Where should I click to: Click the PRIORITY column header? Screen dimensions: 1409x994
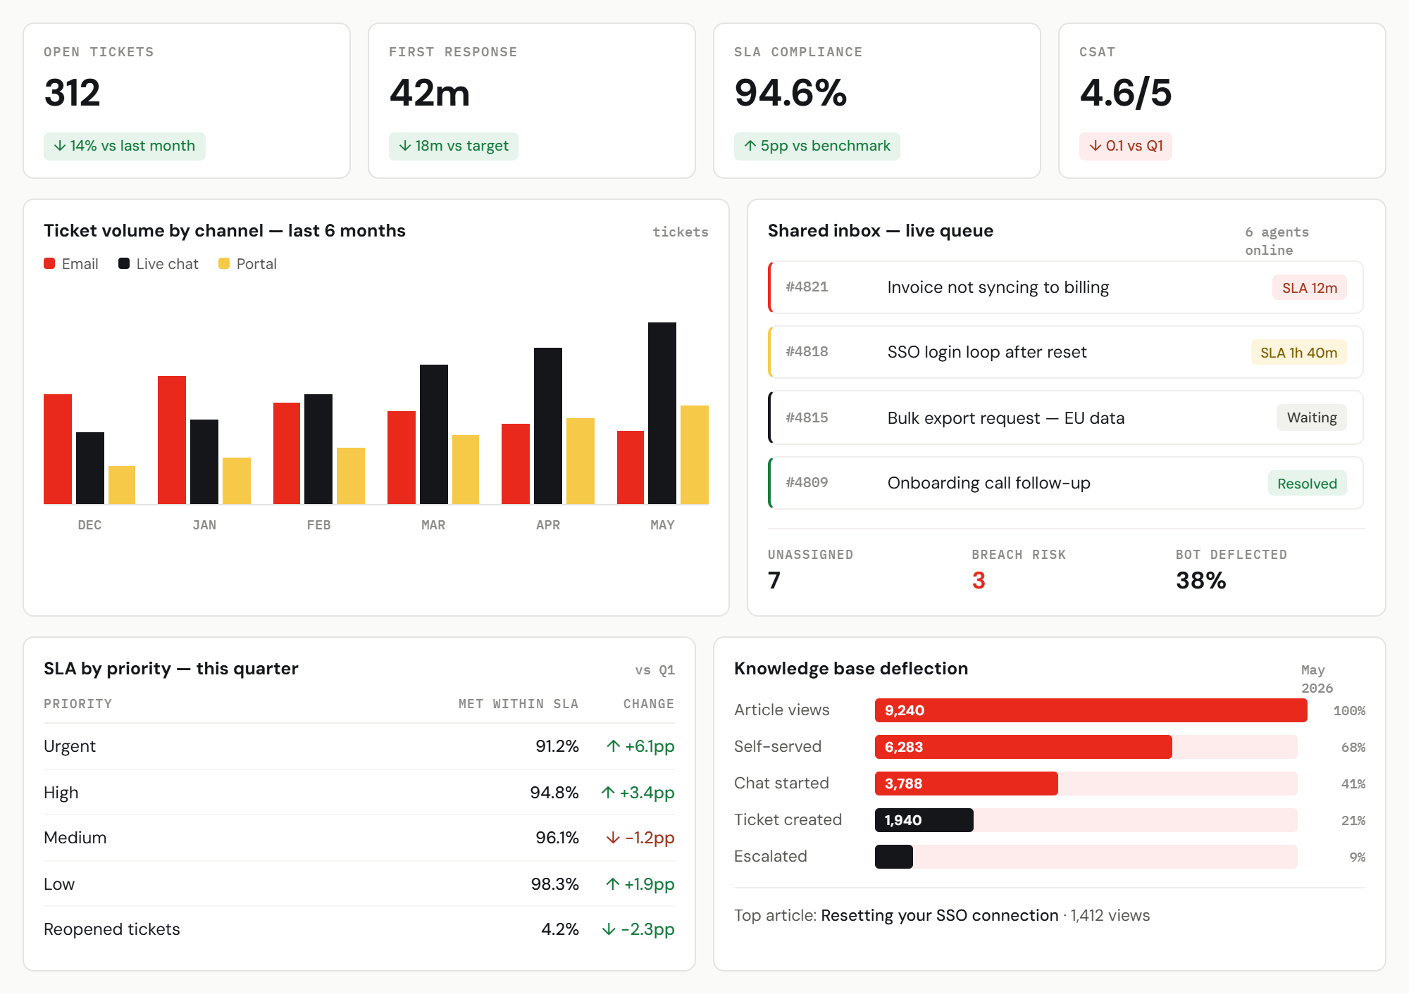click(x=77, y=704)
